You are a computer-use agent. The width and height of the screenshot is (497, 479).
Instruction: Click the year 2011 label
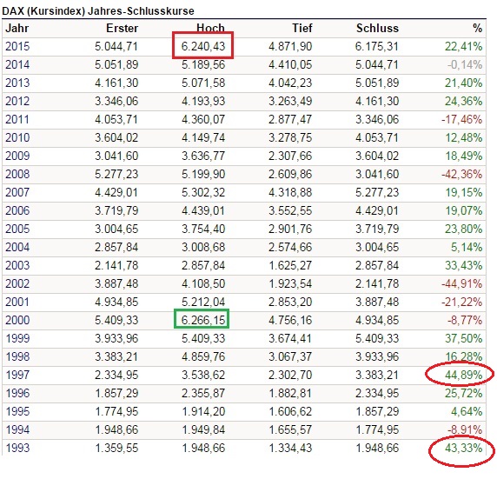click(17, 119)
